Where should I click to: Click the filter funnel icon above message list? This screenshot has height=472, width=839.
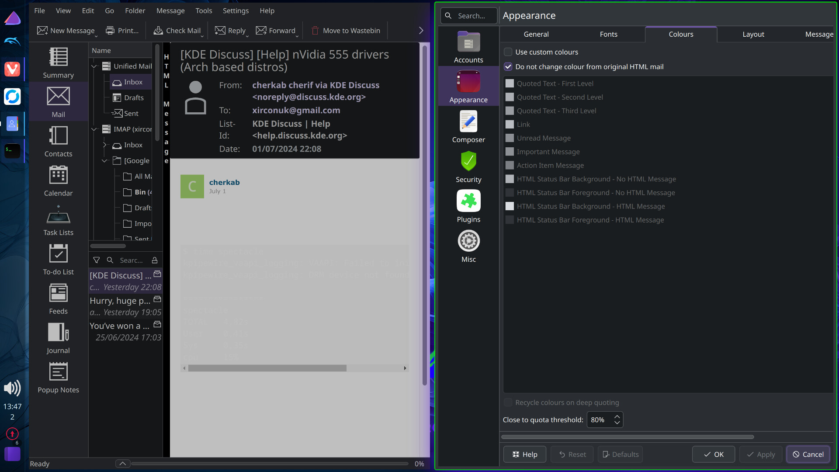[x=97, y=260]
